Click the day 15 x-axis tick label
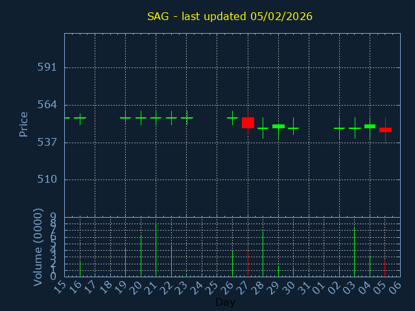Screen dimensions: 415x311 click(60, 286)
